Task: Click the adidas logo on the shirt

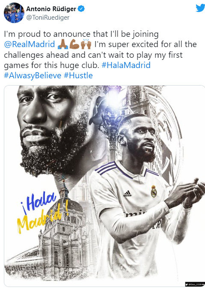Action: point(127,194)
